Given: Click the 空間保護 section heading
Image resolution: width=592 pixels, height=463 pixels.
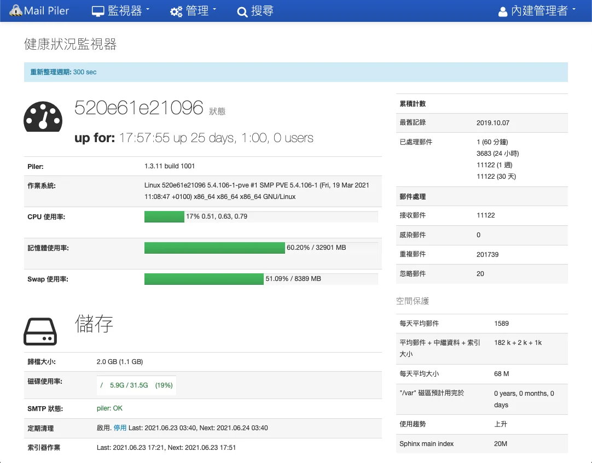Looking at the screenshot, I should tap(413, 301).
